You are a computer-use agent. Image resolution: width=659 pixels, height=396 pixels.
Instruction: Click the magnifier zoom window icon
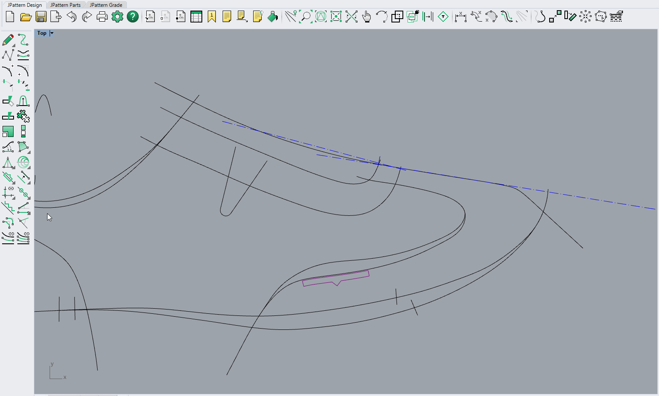(305, 17)
